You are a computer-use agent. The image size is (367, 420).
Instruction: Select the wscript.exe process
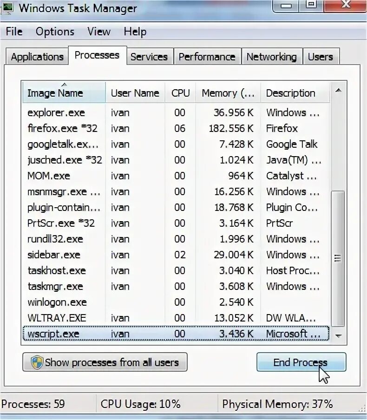[x=176, y=334]
